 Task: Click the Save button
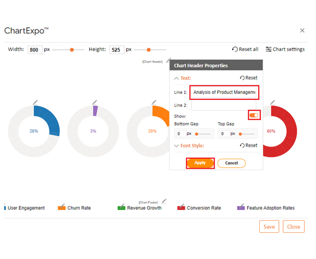click(269, 227)
